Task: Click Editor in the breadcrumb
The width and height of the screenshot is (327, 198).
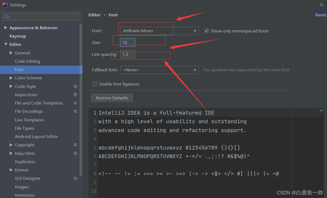Action: [x=95, y=15]
